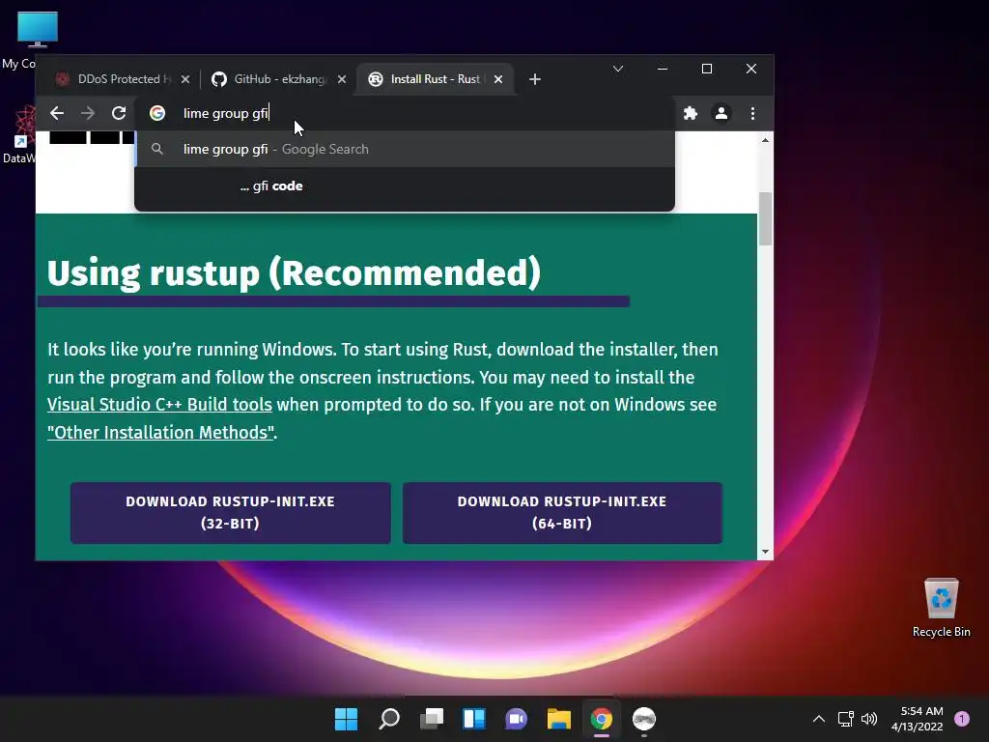Choose the 'lime group gfi - Google Search' suggestion
Viewport: 989px width, 742px height.
click(x=405, y=149)
